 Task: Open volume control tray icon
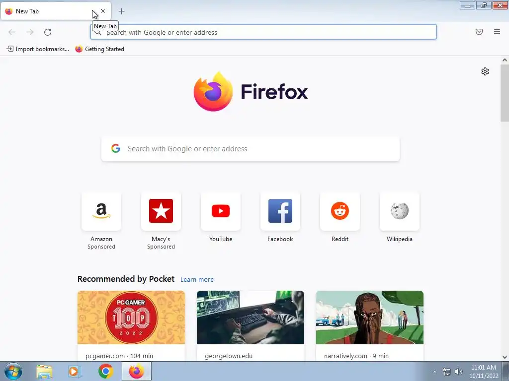[459, 372]
